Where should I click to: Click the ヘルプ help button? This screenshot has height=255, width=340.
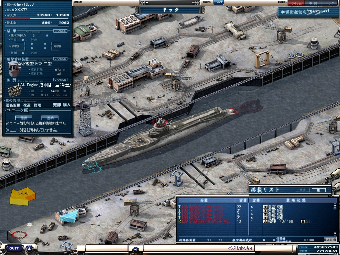[218, 2]
